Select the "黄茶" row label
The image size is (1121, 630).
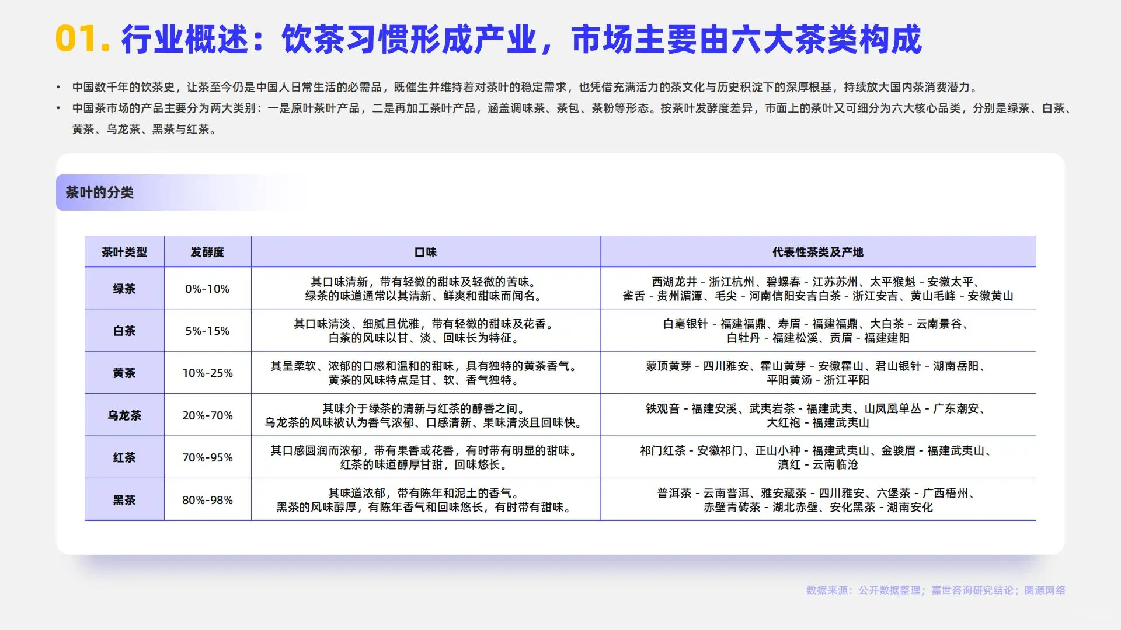coord(124,373)
